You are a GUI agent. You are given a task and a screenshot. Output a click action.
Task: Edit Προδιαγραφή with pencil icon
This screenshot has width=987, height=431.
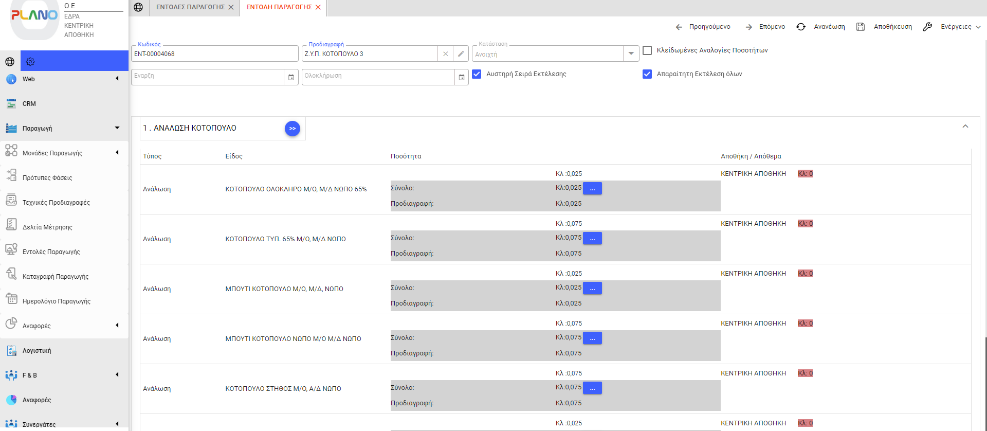pyautogui.click(x=461, y=53)
